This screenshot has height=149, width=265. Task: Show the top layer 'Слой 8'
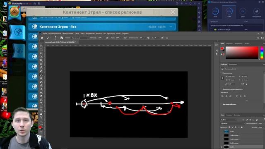[x=222, y=132]
